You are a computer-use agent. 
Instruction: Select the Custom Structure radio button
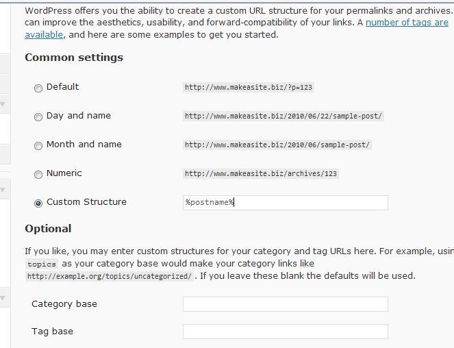click(38, 203)
